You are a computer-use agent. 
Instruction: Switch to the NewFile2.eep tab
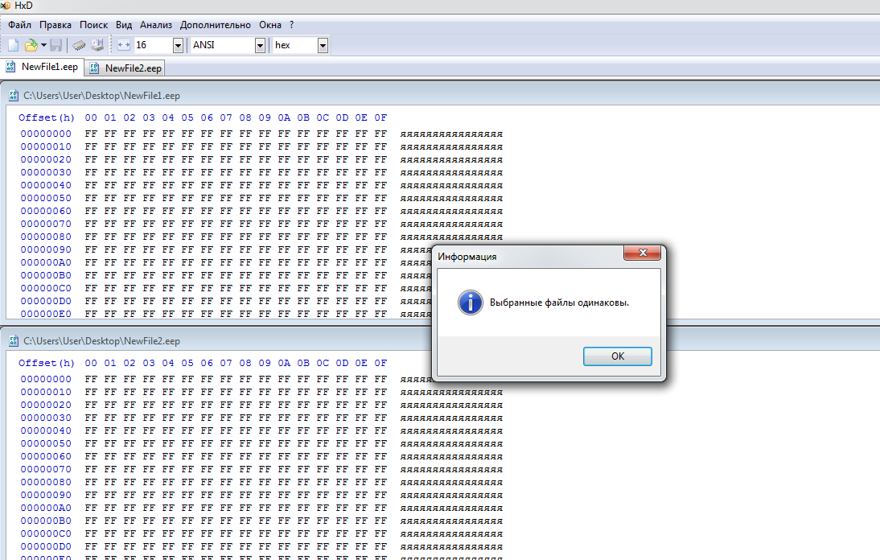[x=125, y=68]
